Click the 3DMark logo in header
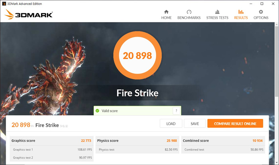This screenshot has height=165, width=279. pos(29,14)
